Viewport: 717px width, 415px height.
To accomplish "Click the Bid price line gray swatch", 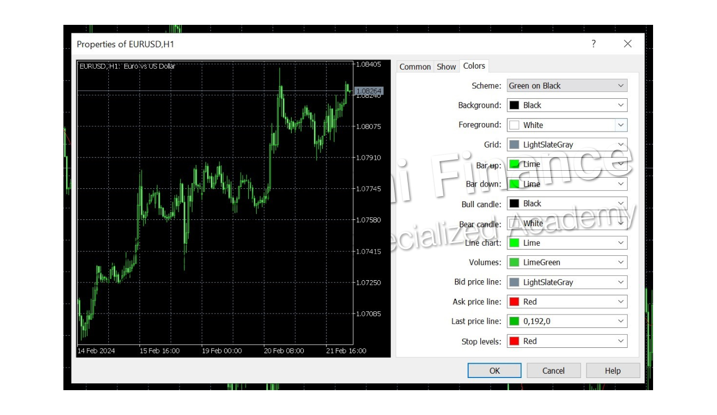I will coord(514,282).
